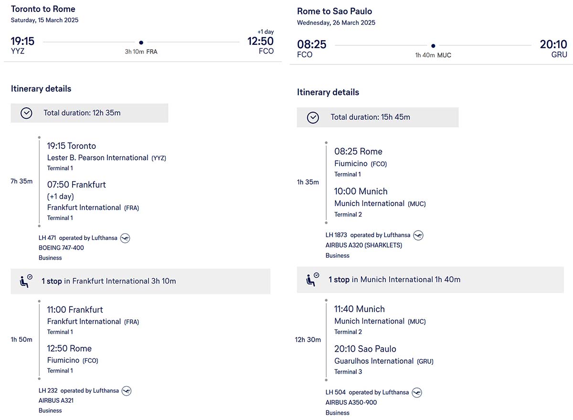Click the +1 day arrival note above 12:50
This screenshot has height=420, width=573.
tap(265, 32)
